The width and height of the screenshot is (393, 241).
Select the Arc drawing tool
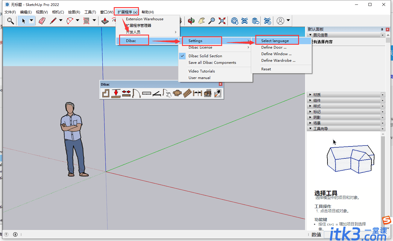coord(70,21)
